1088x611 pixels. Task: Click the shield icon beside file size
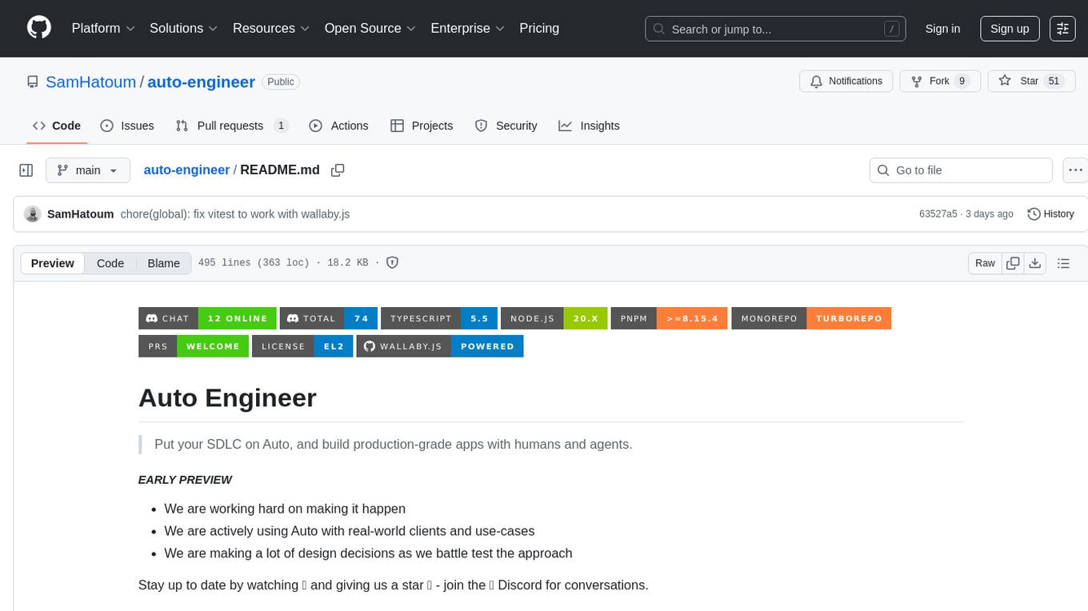(392, 262)
